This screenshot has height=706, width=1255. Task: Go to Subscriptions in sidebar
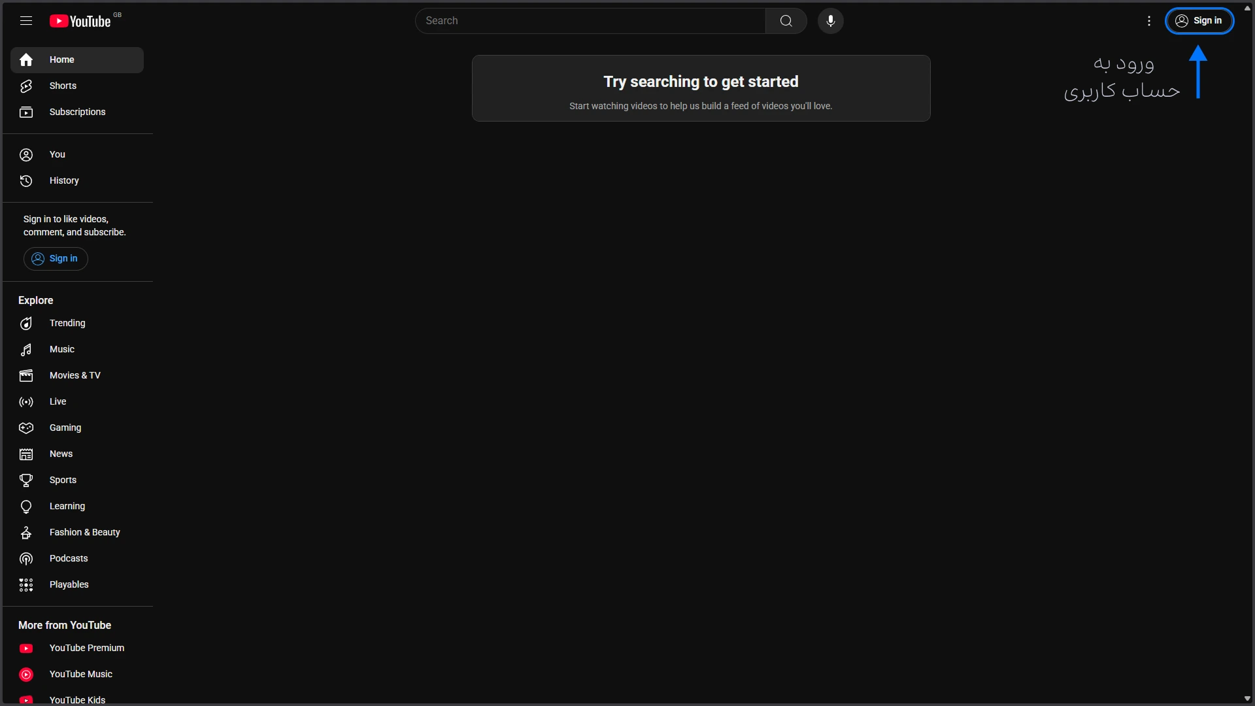(77, 112)
